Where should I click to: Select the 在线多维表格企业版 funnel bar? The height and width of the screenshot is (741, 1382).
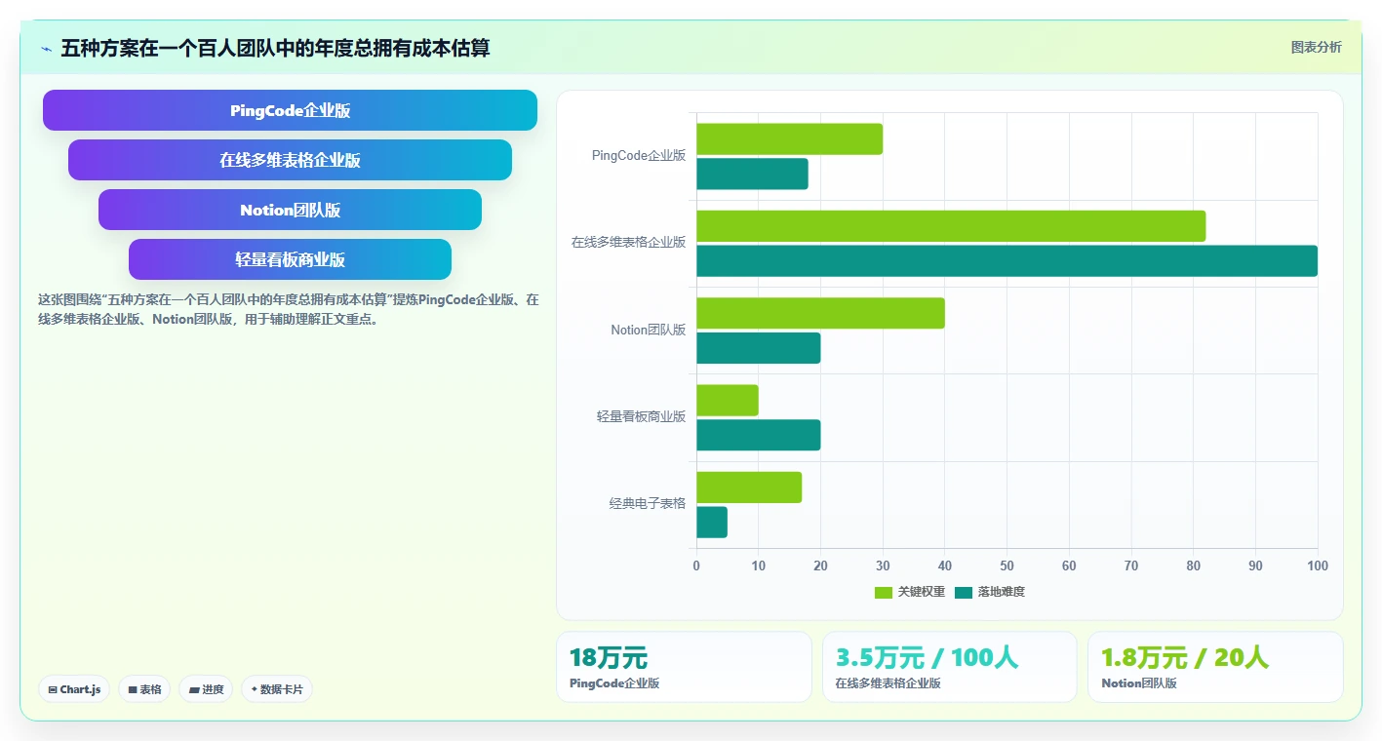[x=290, y=160]
